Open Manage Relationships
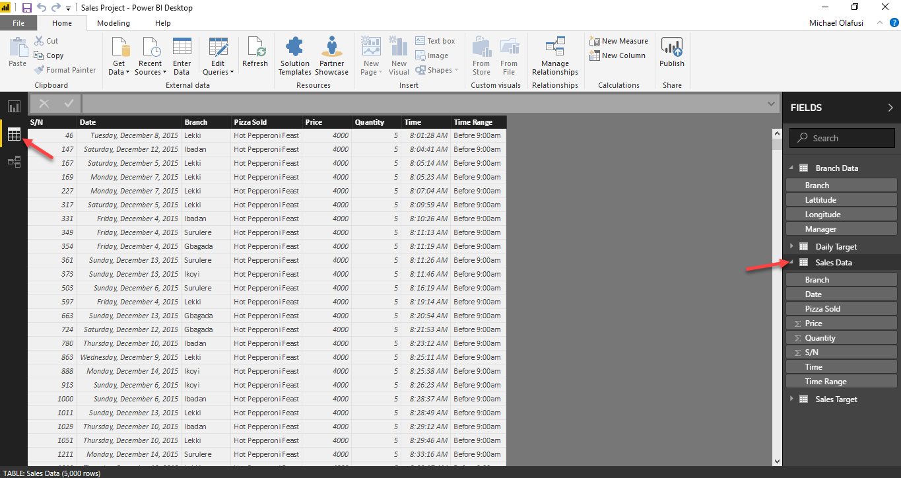Image resolution: width=901 pixels, height=478 pixels. coord(554,55)
